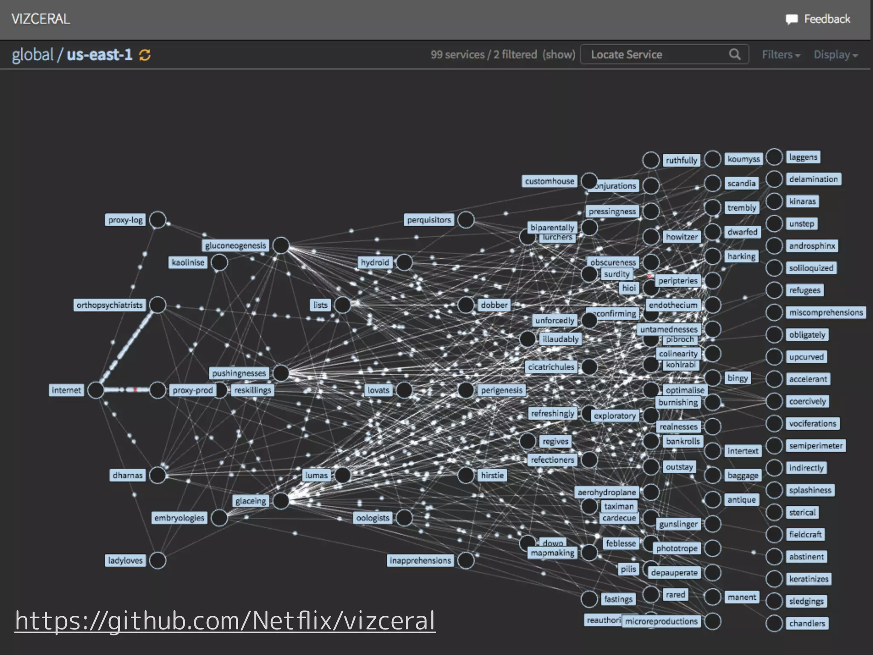The height and width of the screenshot is (655, 873).
Task: Select the lists node circle
Action: pyautogui.click(x=342, y=305)
